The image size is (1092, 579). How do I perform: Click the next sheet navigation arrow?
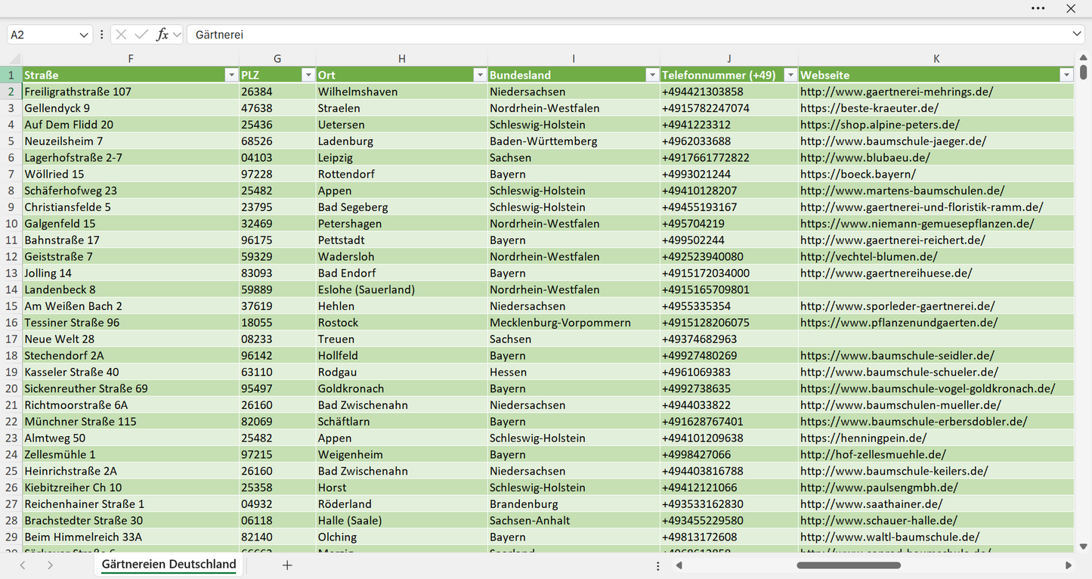click(x=50, y=565)
